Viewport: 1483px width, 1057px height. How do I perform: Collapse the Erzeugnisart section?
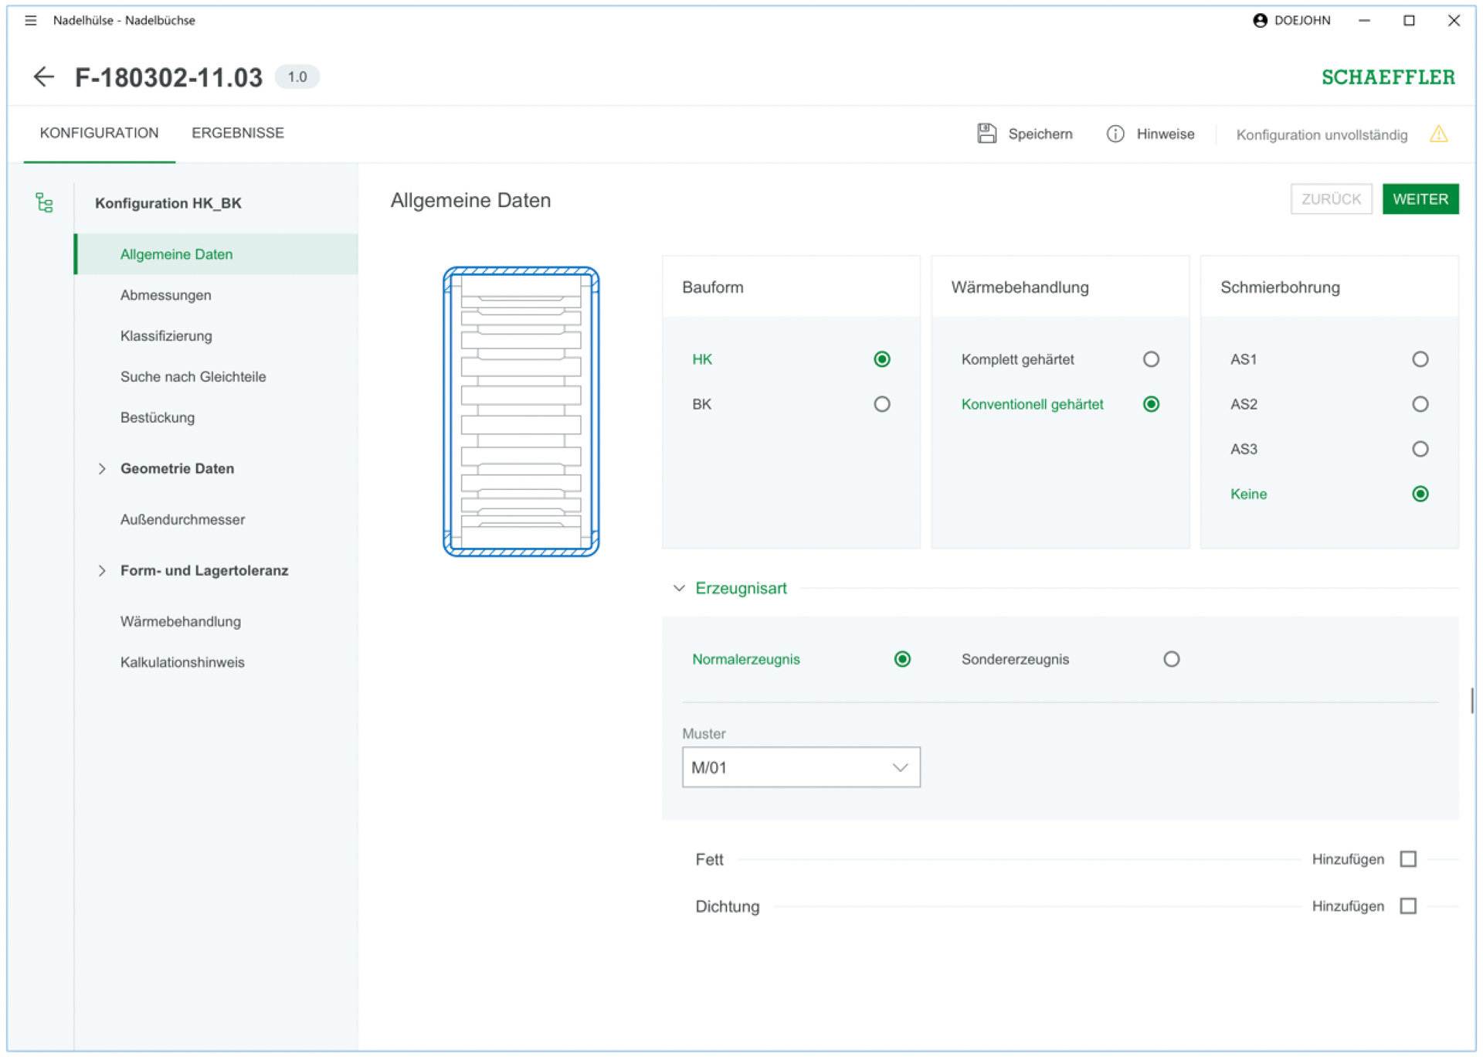click(679, 588)
